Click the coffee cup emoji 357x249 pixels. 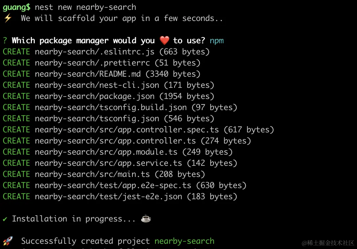[x=146, y=219]
